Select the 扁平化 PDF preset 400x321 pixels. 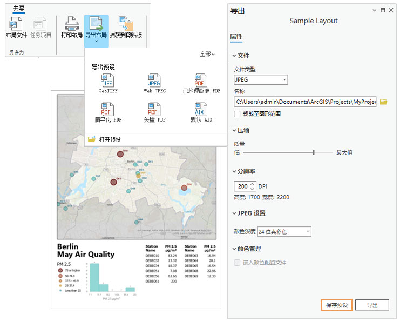[x=108, y=112]
